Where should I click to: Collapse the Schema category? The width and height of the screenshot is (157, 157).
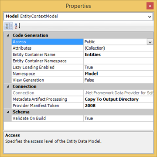pos(8,112)
